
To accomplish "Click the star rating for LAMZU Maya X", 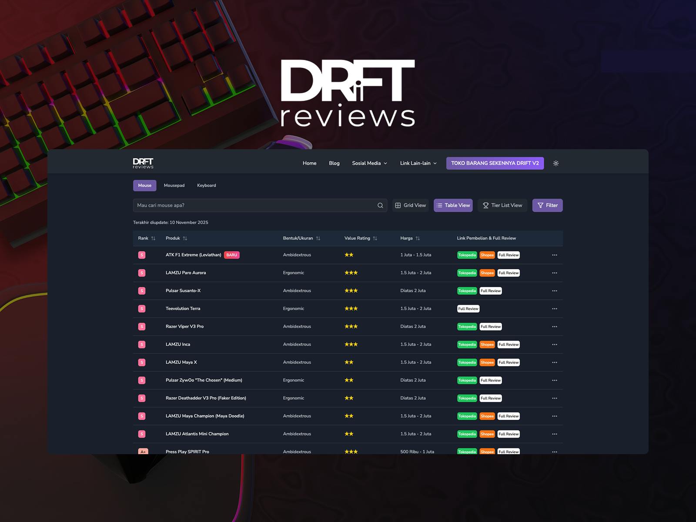I will tap(349, 362).
